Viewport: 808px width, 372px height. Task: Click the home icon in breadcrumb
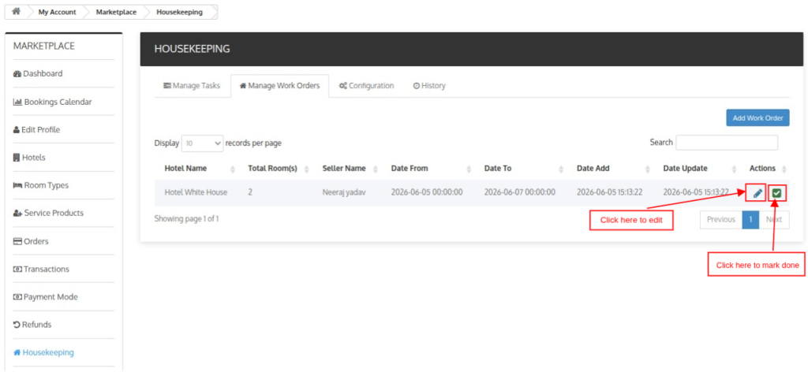[16, 11]
